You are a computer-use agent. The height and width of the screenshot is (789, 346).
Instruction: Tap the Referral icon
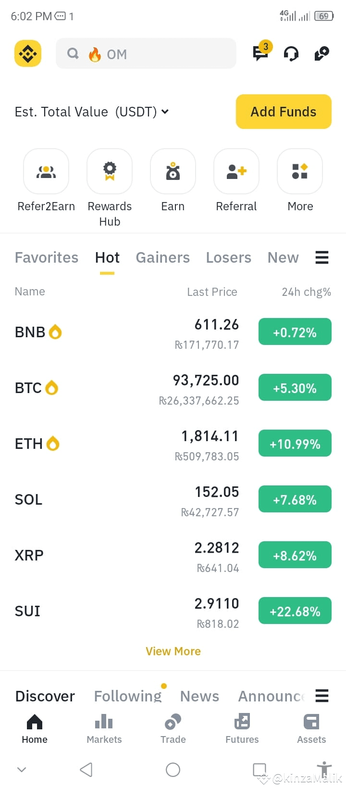tap(236, 171)
